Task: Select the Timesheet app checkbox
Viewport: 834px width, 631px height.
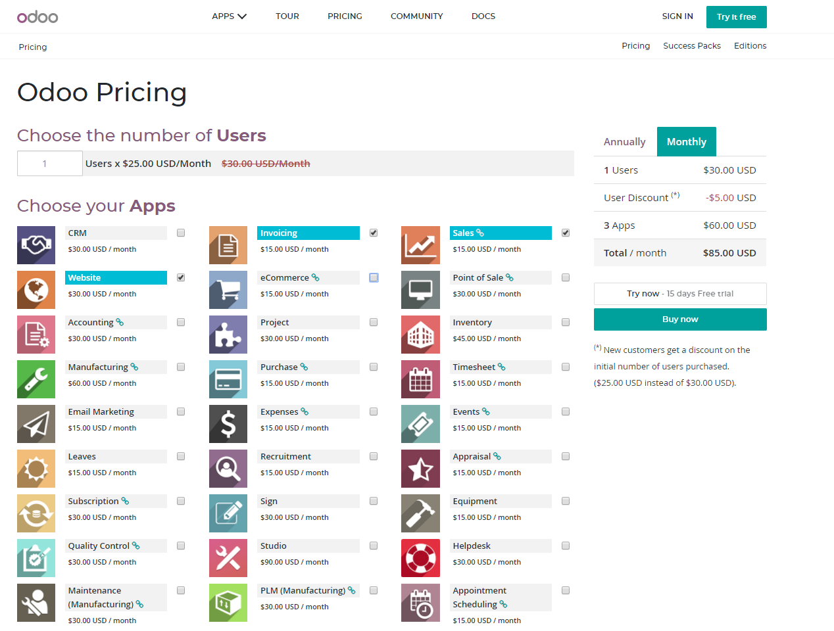Action: [566, 367]
